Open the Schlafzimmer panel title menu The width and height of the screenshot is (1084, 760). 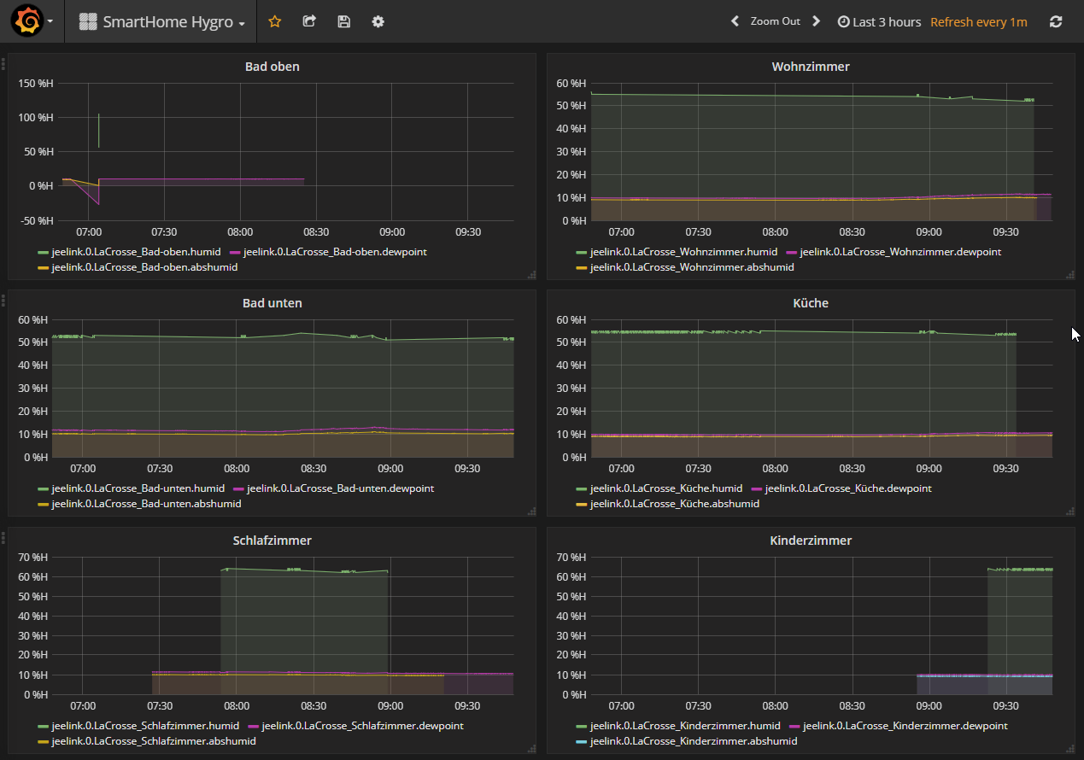pos(272,541)
